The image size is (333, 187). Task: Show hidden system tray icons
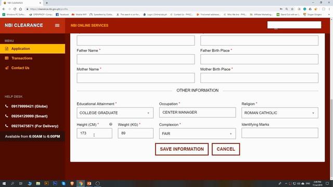(286, 183)
